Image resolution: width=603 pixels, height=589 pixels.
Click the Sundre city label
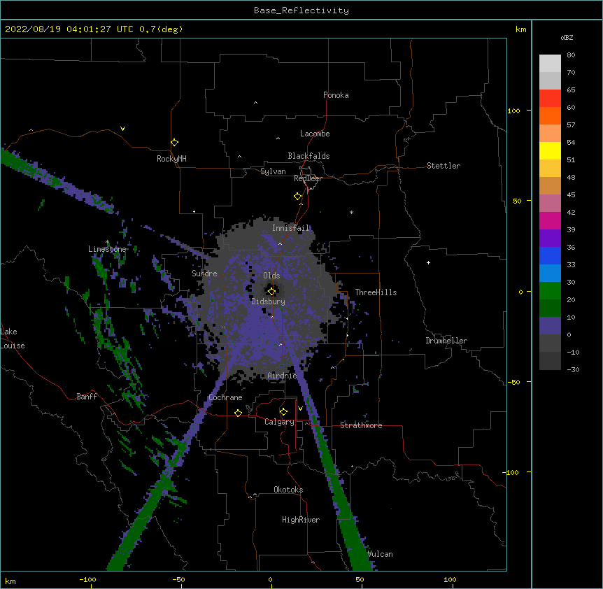point(204,274)
